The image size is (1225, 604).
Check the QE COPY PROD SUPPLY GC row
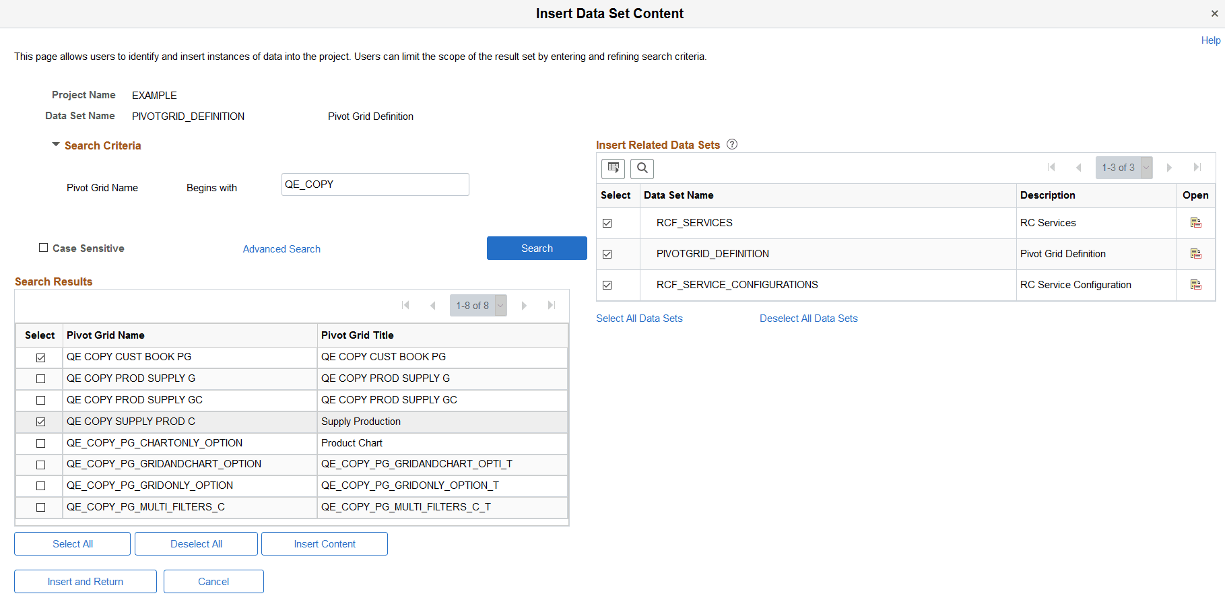click(x=40, y=401)
